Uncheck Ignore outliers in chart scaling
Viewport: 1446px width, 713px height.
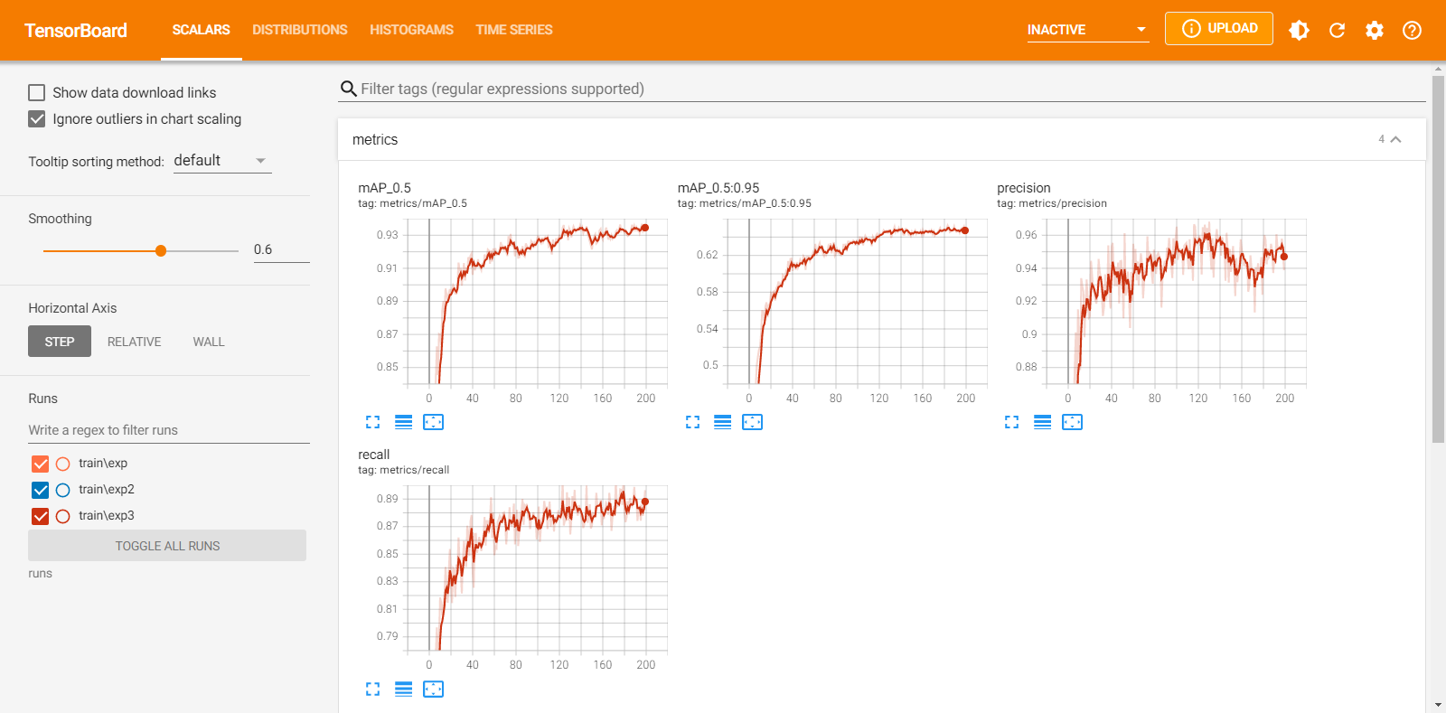click(37, 118)
